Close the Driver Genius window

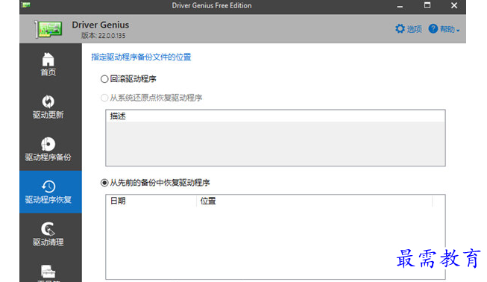point(454,5)
